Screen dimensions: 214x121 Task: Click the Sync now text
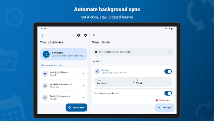[x=57, y=53]
